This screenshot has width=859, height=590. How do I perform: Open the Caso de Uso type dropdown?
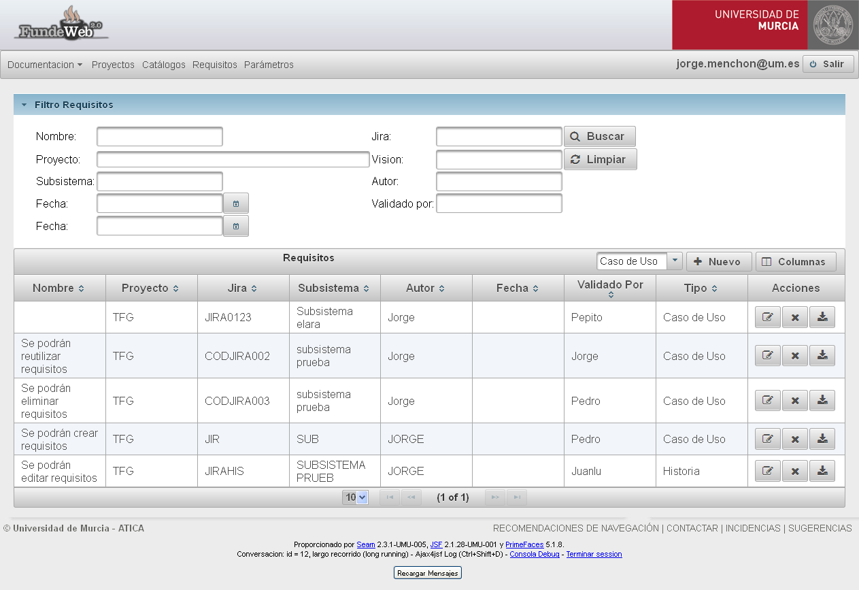(674, 261)
